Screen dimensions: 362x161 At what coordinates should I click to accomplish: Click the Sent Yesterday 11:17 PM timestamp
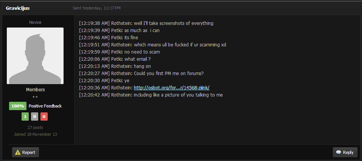[99, 8]
